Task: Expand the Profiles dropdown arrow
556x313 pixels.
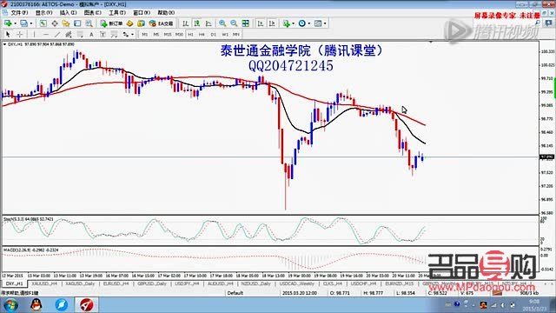Action: point(31,23)
